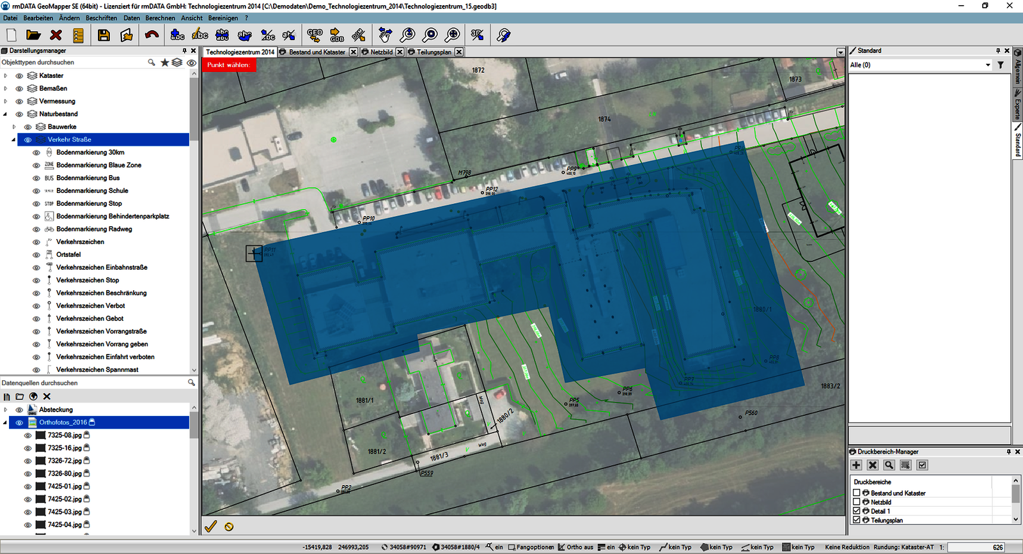Open the Berechnen menu

coord(160,18)
